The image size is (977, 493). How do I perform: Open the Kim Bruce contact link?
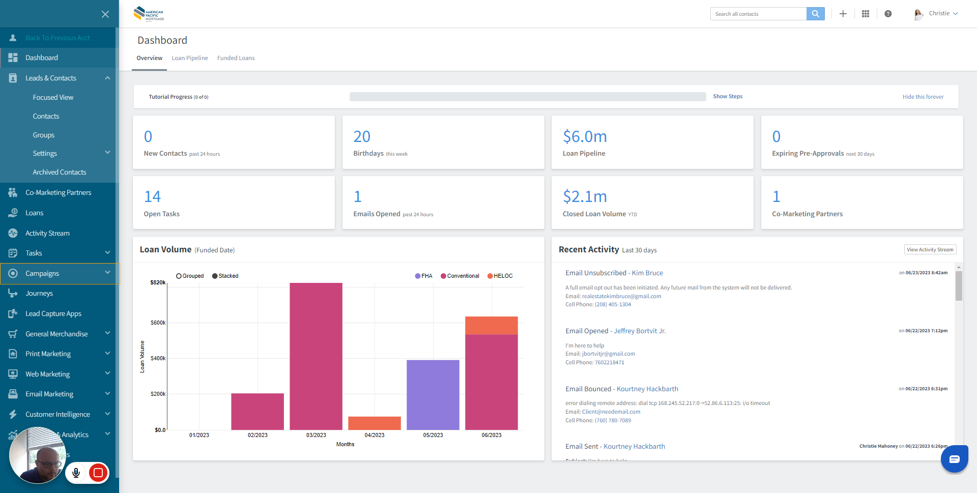pos(647,273)
